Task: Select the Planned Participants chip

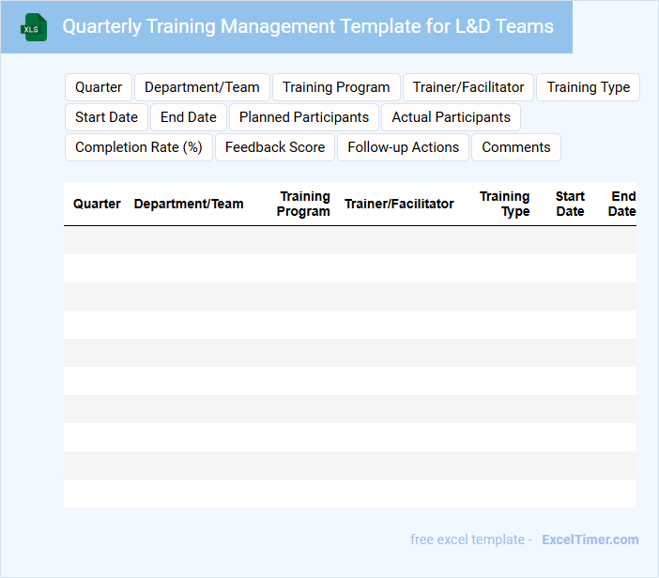Action: coord(304,117)
